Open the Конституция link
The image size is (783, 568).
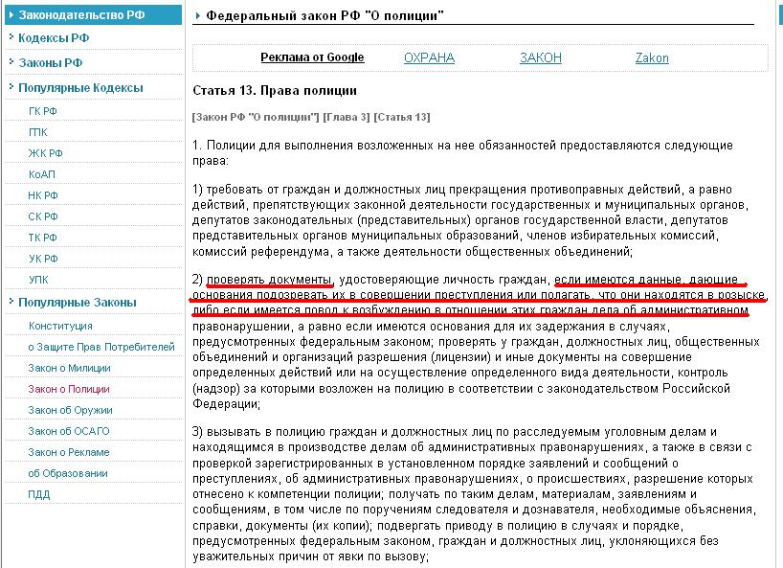point(60,326)
